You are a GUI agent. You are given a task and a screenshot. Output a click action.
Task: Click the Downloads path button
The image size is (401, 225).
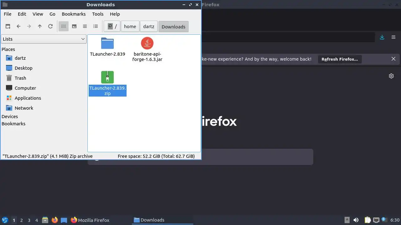(x=174, y=27)
